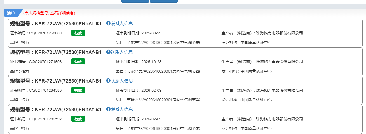Click the info icon in card with certificate CQC20701268089
Screen dimensions: 366x134
(108, 24)
